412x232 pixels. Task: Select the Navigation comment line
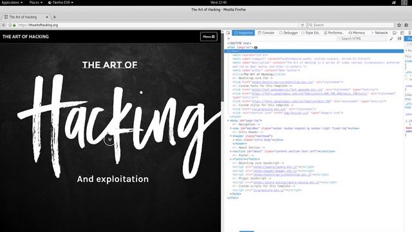pos(246,124)
